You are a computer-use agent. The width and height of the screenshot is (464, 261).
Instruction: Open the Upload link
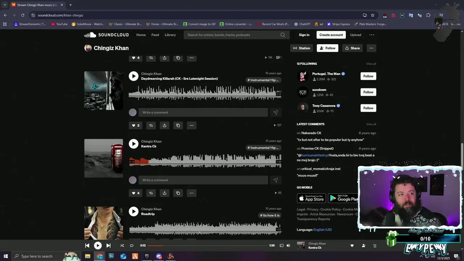[x=356, y=35]
